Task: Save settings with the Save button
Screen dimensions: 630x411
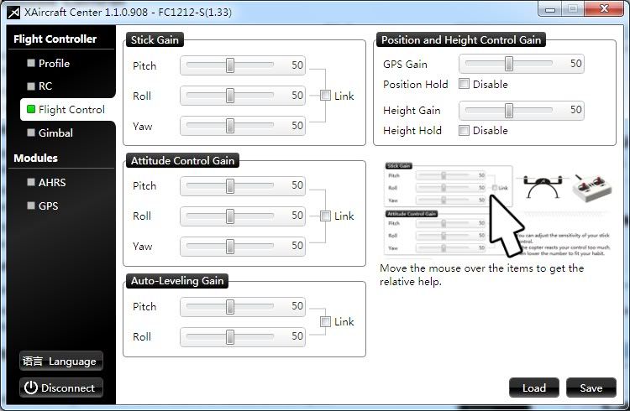Action: (591, 388)
